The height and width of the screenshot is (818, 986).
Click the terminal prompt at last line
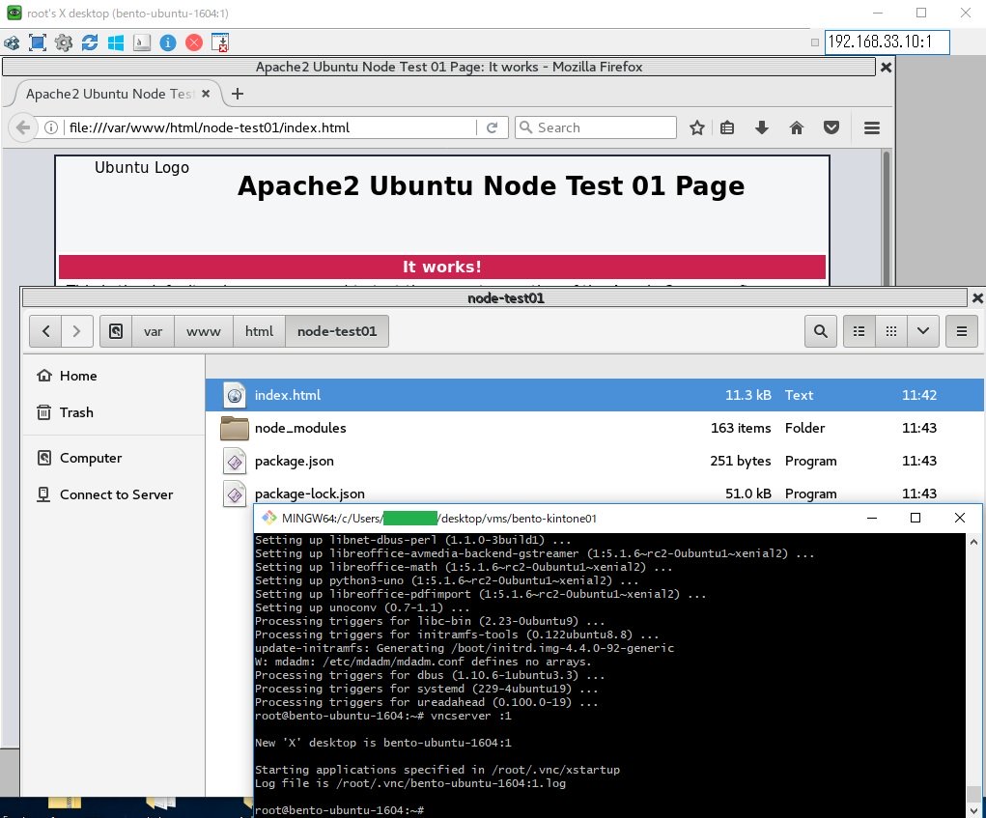coord(340,810)
